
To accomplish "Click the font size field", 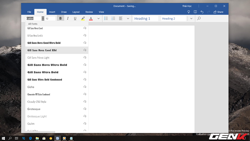I will coord(50,18).
